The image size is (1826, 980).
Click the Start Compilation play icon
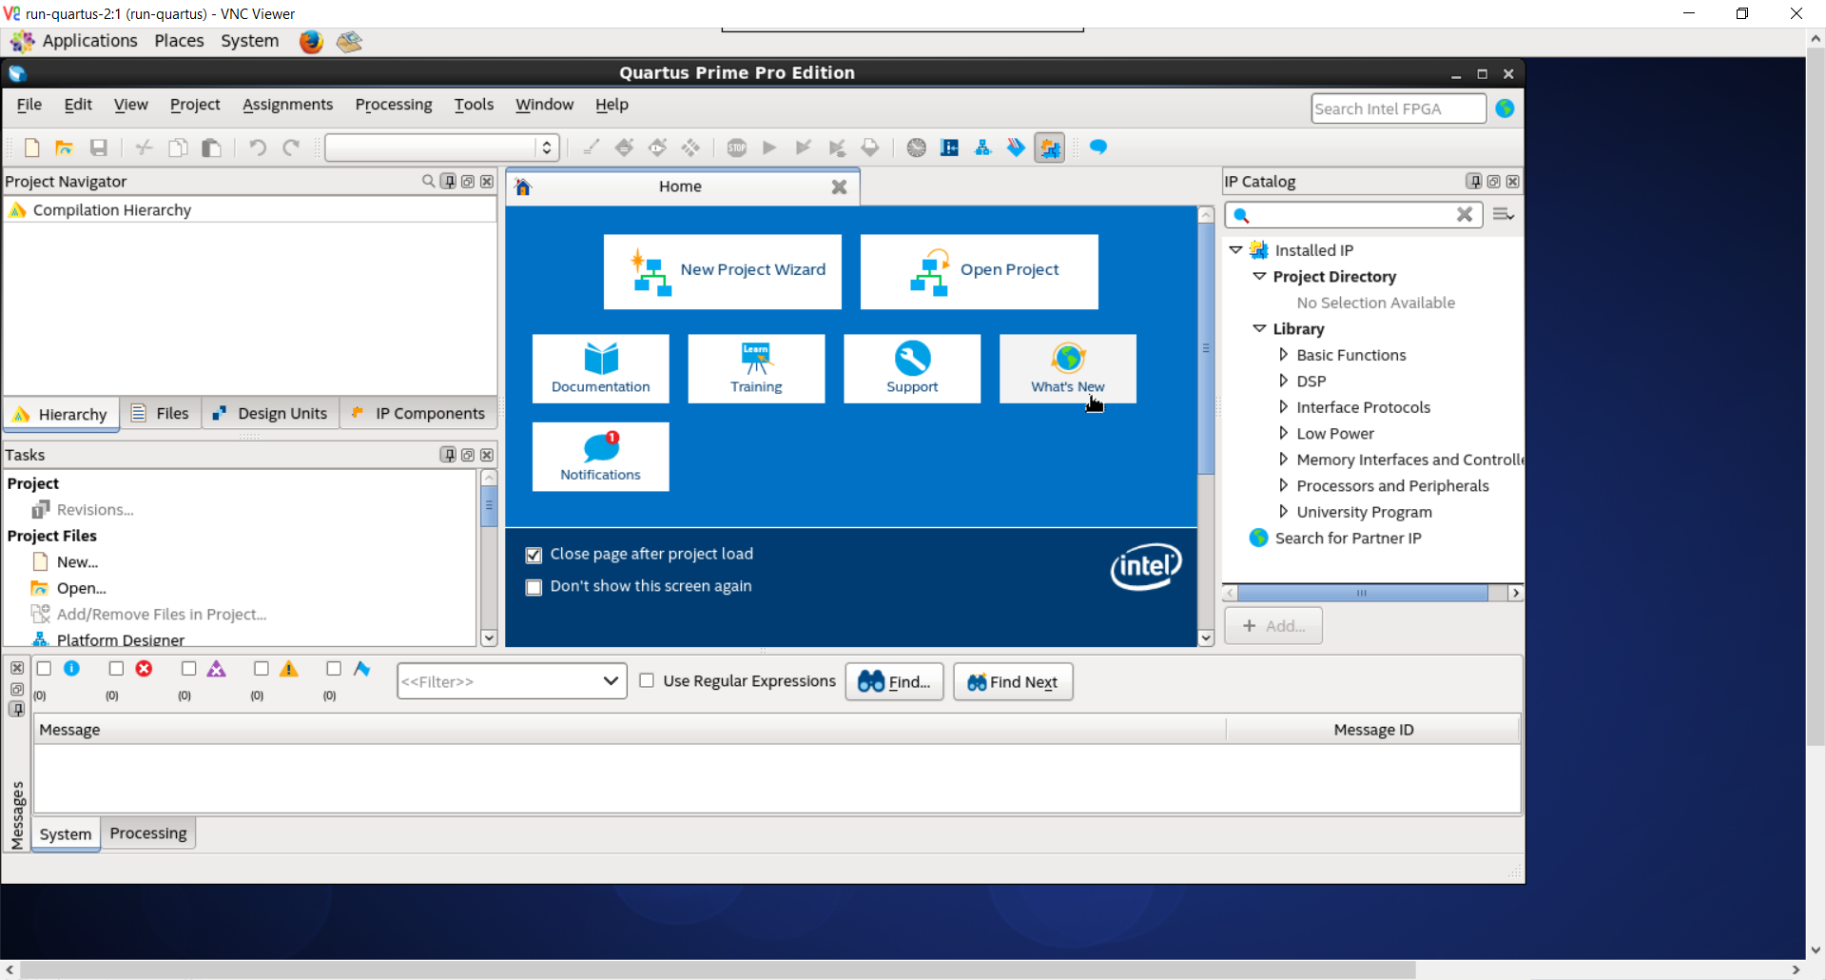point(769,147)
